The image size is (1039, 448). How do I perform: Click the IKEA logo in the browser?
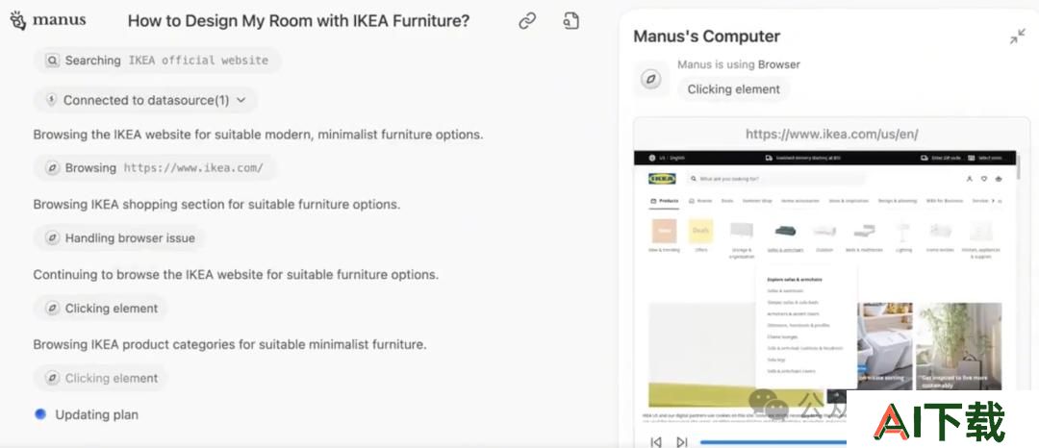tap(662, 179)
